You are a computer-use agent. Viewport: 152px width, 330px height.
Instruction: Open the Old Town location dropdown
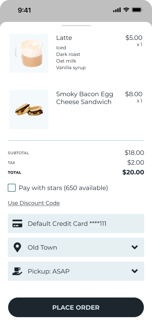76,247
